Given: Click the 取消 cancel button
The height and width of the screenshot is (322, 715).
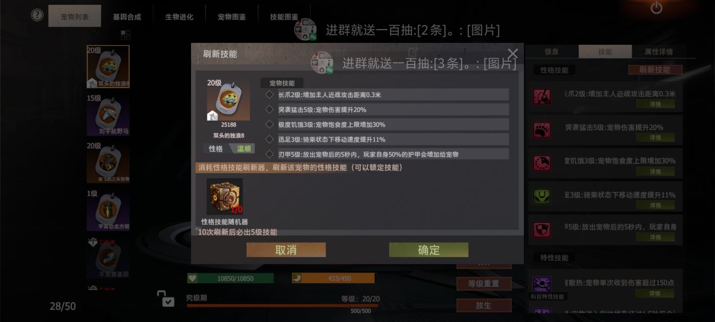Looking at the screenshot, I should click(x=286, y=250).
